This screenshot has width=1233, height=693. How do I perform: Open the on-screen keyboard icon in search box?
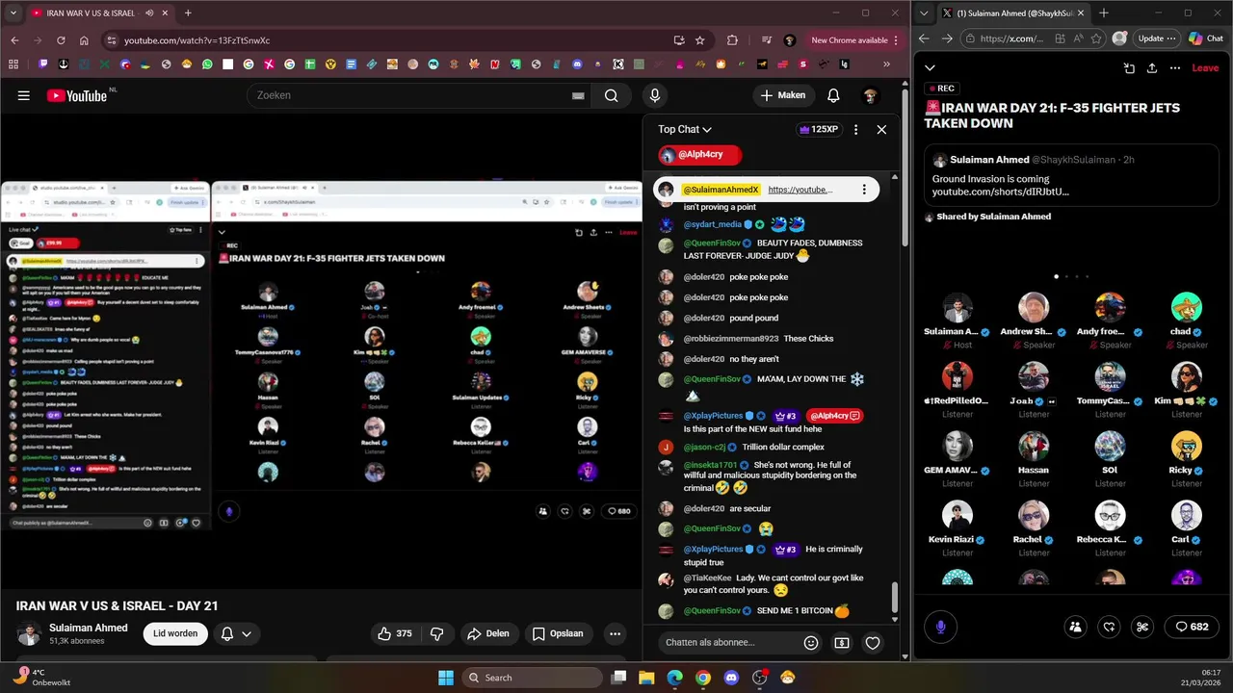point(578,95)
